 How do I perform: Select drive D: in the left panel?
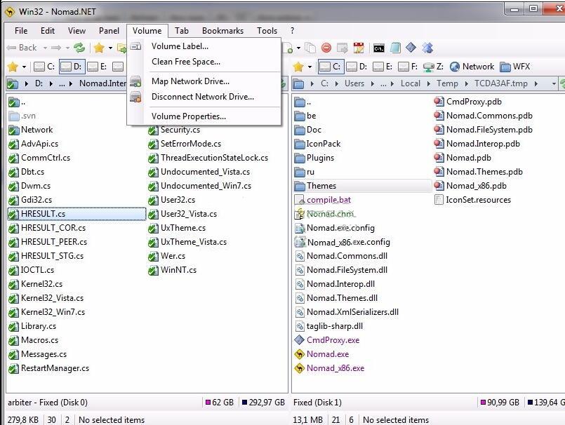pyautogui.click(x=72, y=67)
